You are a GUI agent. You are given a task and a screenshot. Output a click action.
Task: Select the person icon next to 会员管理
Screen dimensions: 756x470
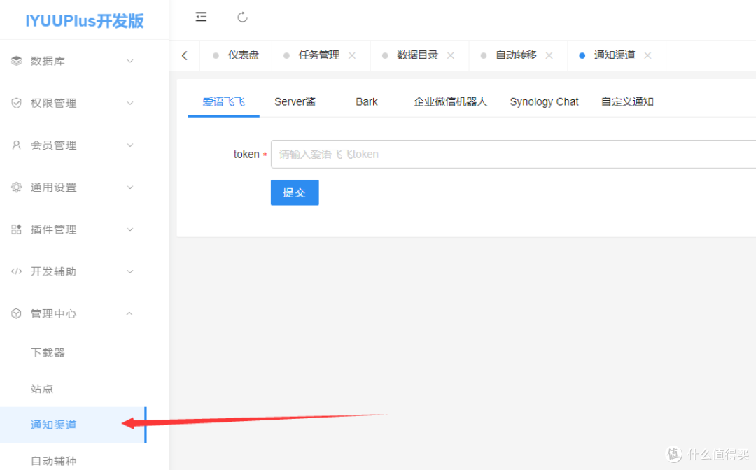pyautogui.click(x=15, y=145)
